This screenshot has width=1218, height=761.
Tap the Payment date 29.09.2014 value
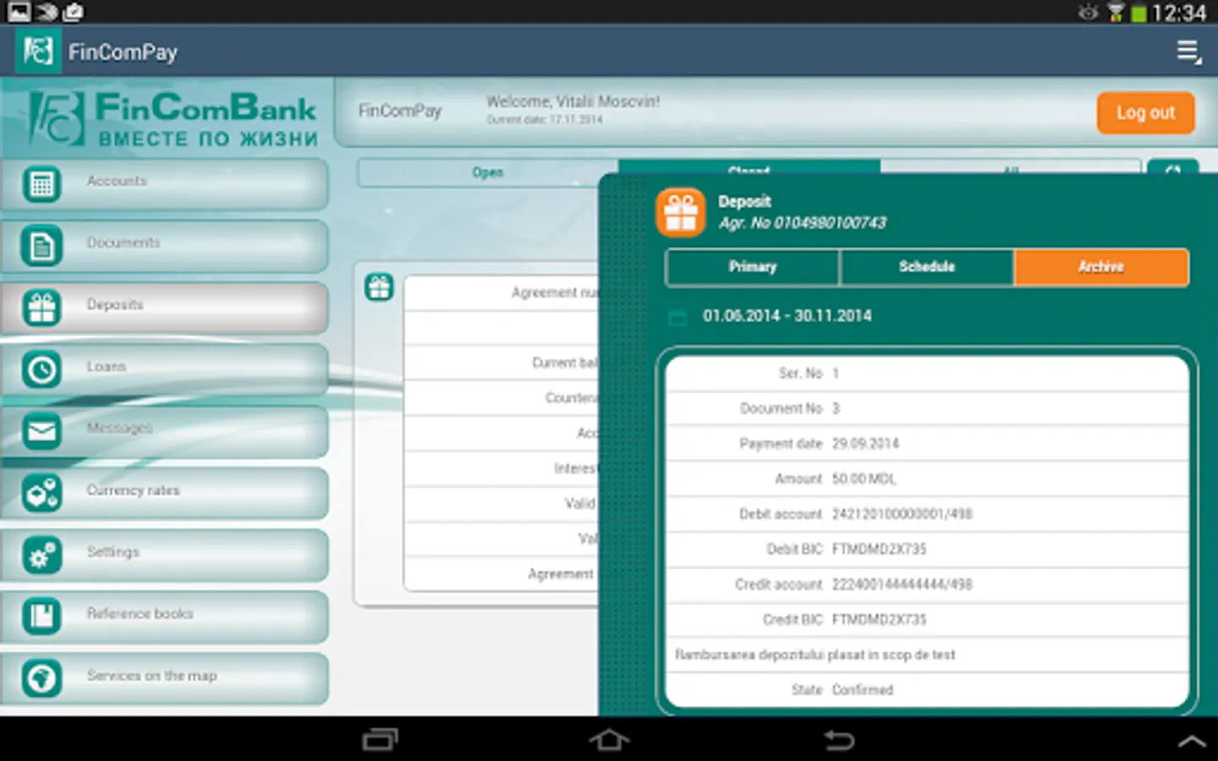click(865, 444)
